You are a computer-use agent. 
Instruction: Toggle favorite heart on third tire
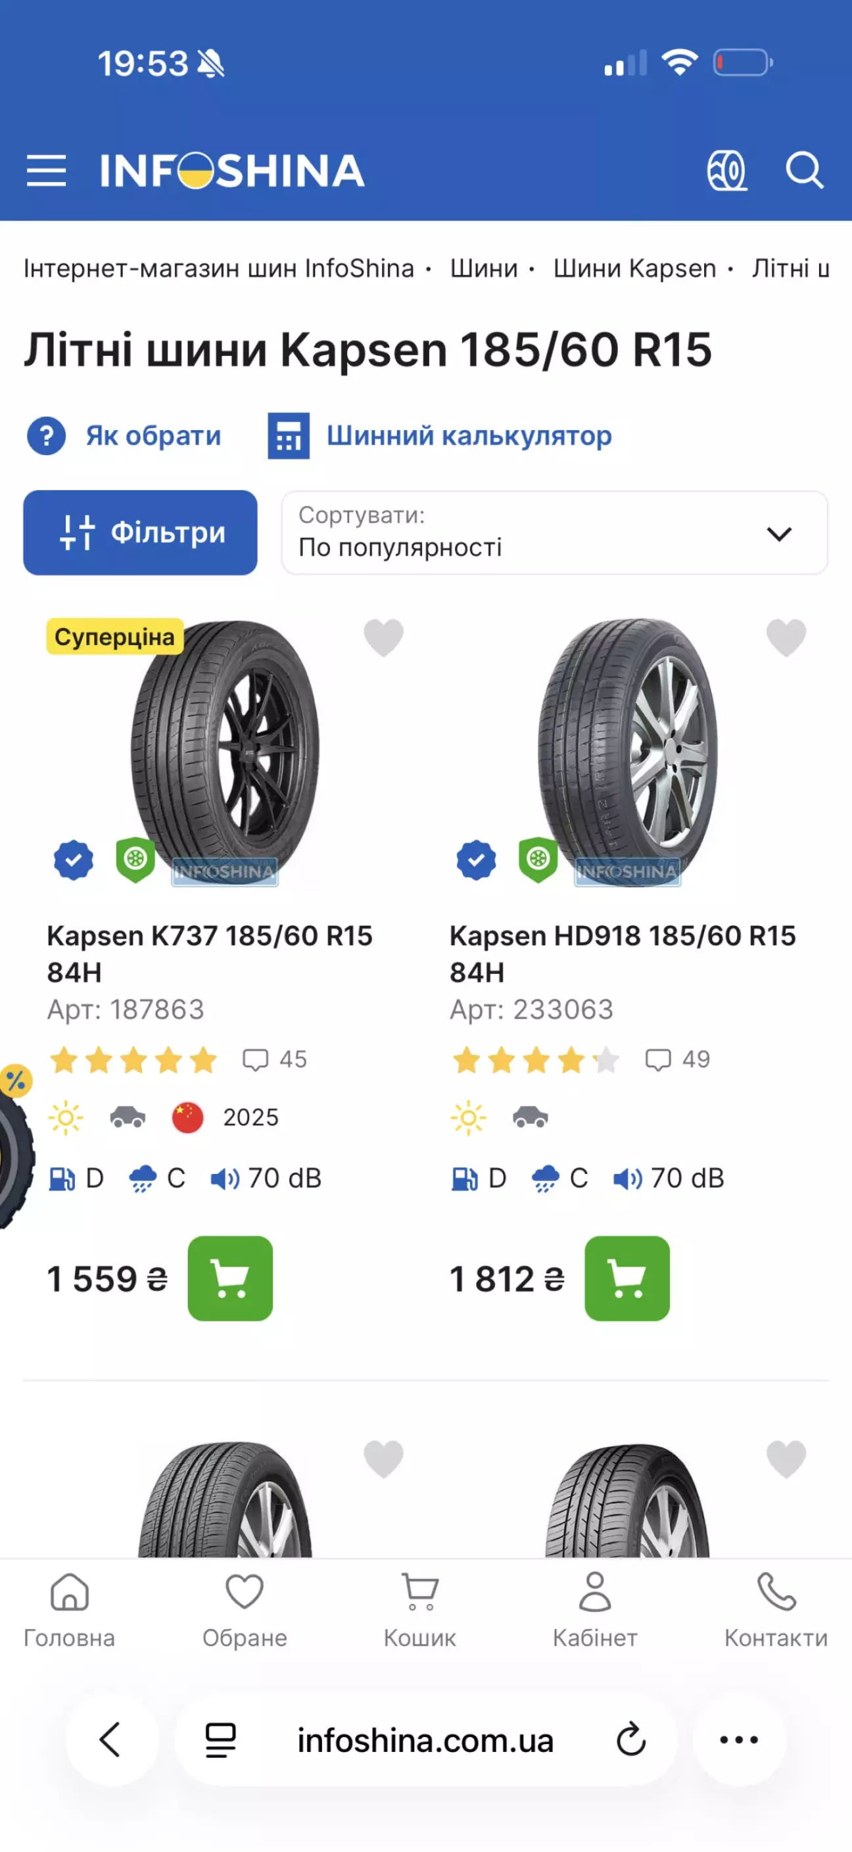pyautogui.click(x=384, y=1459)
